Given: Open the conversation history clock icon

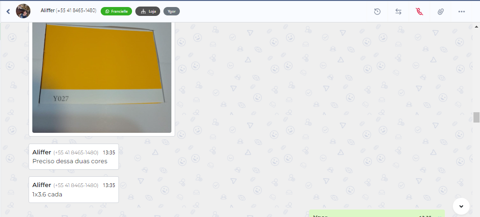Looking at the screenshot, I should coord(377,12).
